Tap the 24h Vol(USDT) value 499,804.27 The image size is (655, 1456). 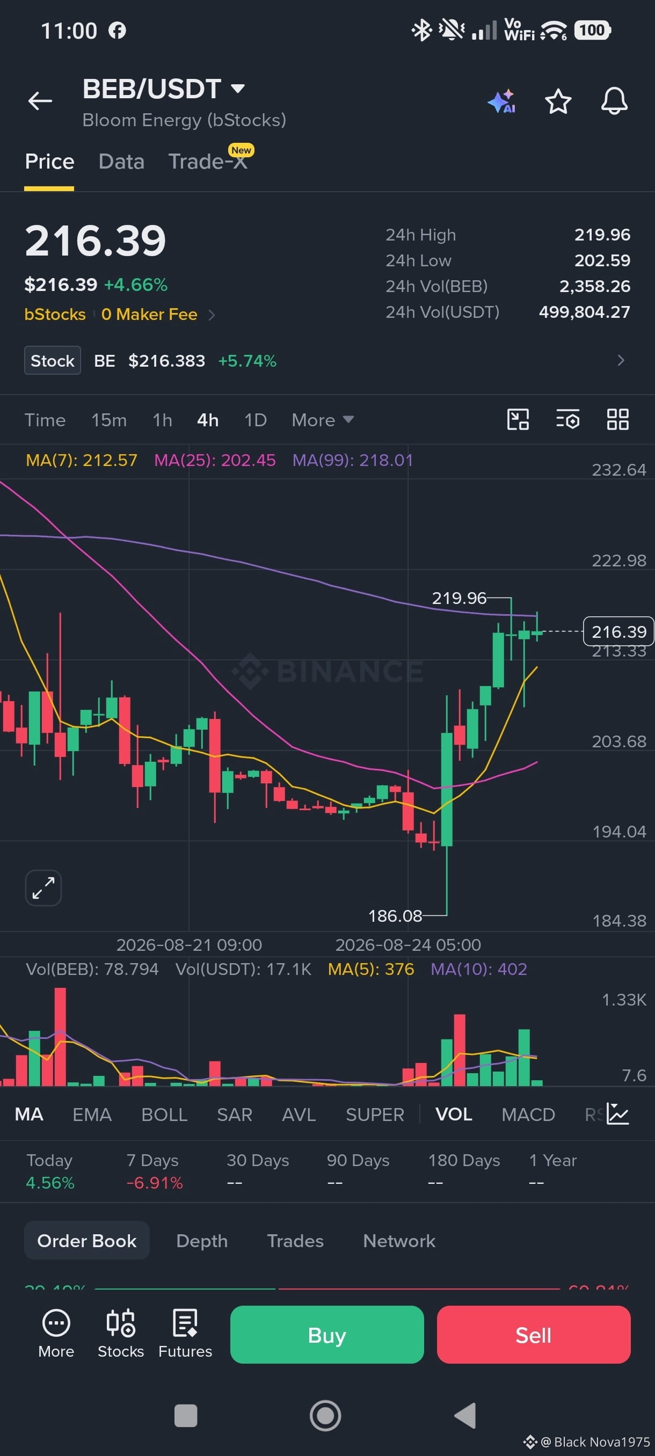click(x=584, y=312)
